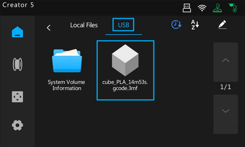Check the heated bed temperature icon
Viewport: 245px width, 147px height.
[x=217, y=8]
